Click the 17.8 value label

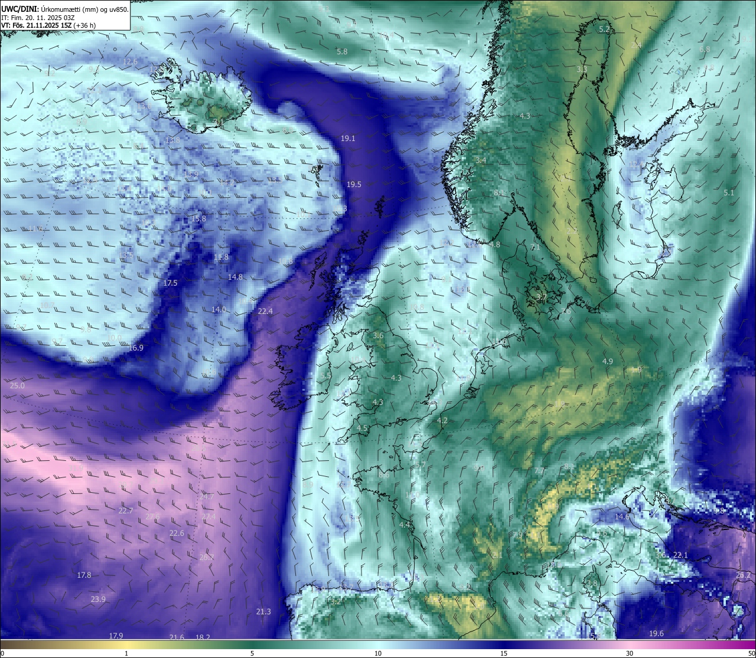pos(84,575)
